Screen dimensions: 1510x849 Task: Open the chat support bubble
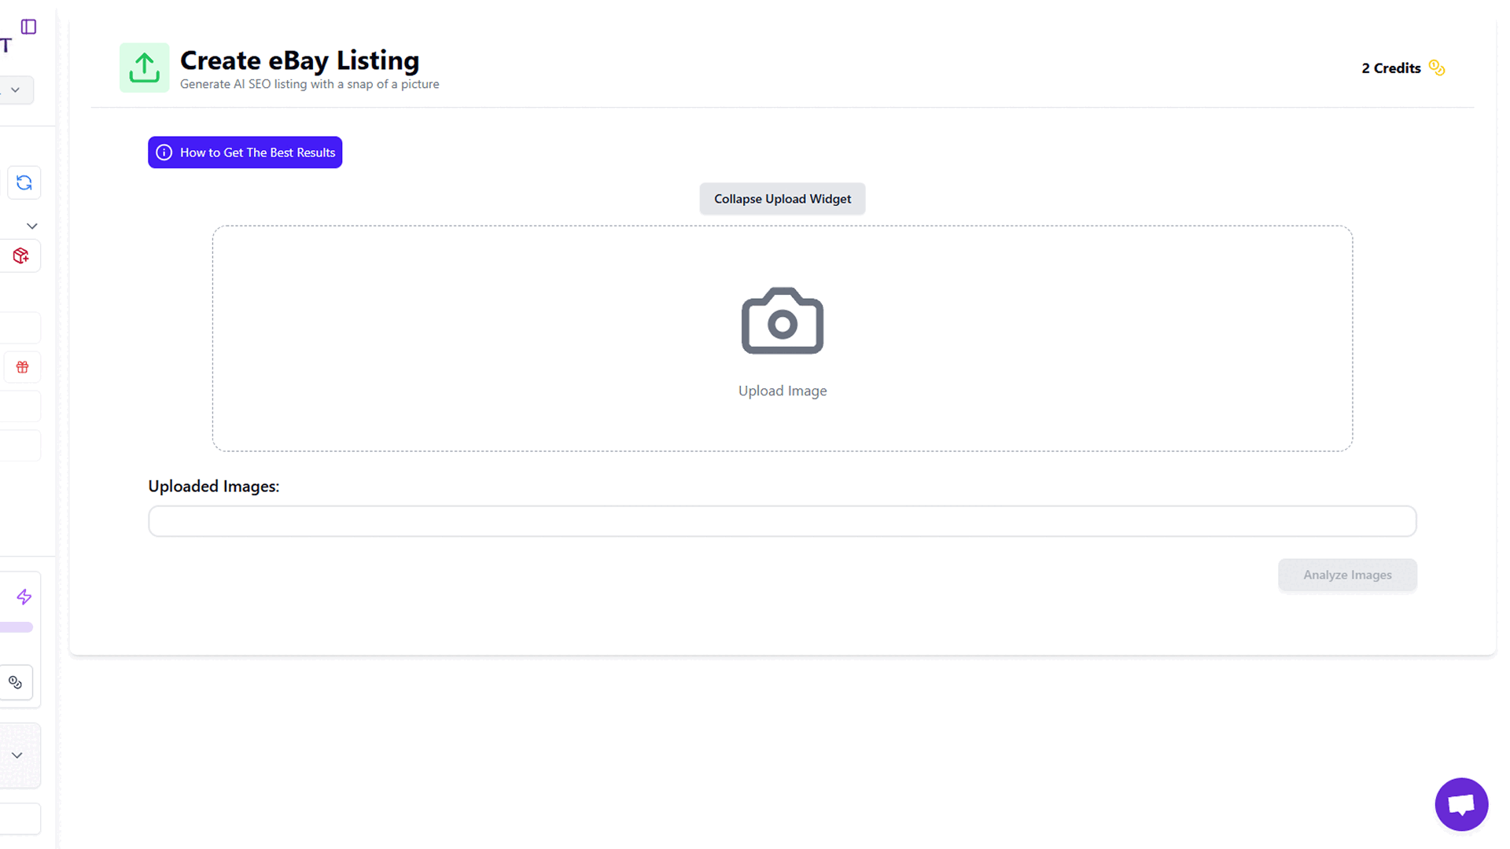(1460, 803)
